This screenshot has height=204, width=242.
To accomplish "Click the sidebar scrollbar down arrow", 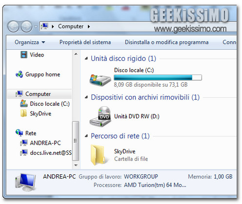I will click(x=76, y=165).
